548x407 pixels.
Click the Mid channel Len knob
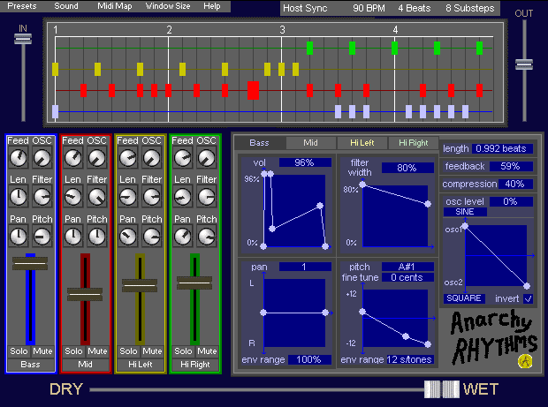pos(73,197)
